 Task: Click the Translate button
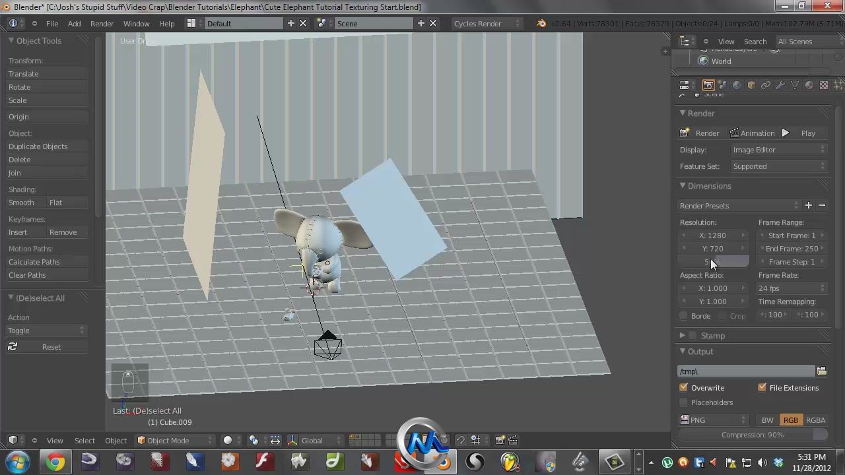click(47, 73)
